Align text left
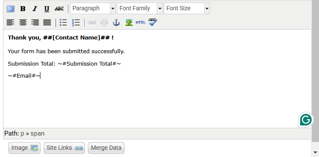Image resolution: width=319 pixels, height=157 pixels. coord(10,22)
